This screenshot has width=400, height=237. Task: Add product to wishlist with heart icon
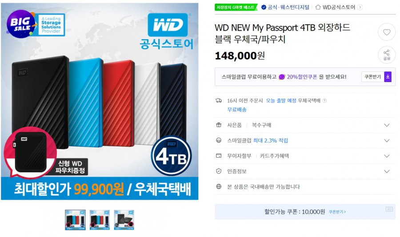387,32
